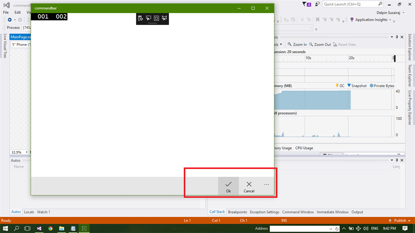This screenshot has width=415, height=233.
Task: Switch to the CPU Usage tab
Action: pyautogui.click(x=304, y=148)
